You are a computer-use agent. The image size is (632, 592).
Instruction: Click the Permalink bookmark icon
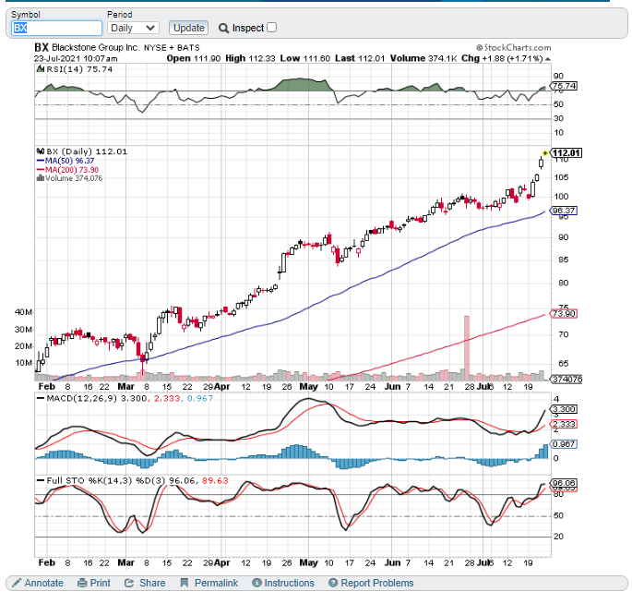[x=185, y=583]
